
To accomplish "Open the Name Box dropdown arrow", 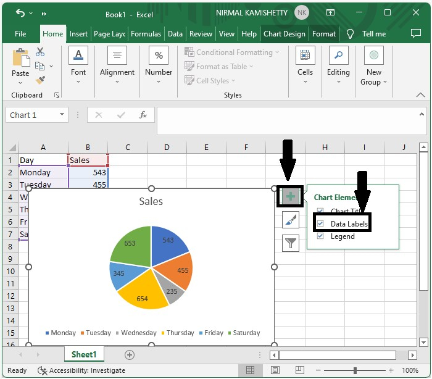I will (x=62, y=114).
